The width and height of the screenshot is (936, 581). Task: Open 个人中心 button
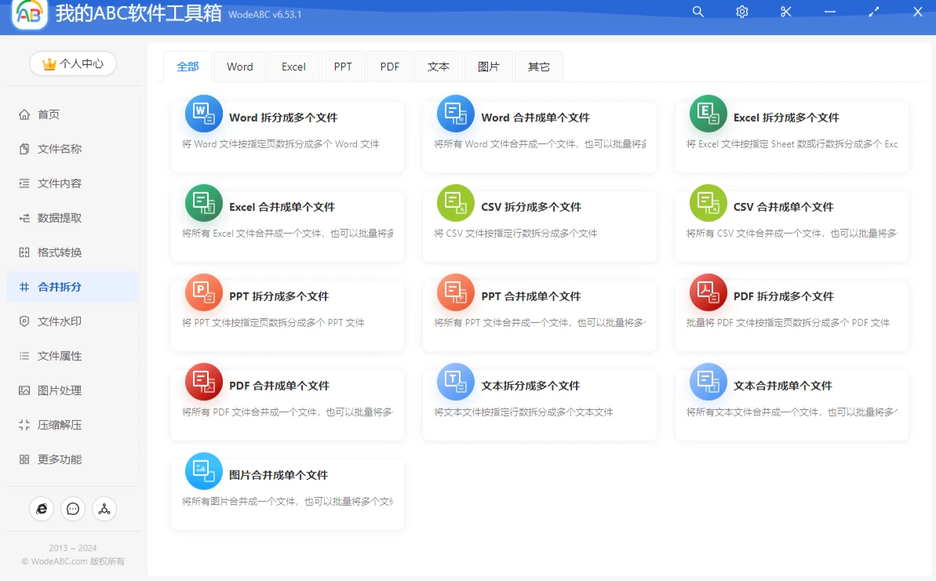click(x=73, y=64)
